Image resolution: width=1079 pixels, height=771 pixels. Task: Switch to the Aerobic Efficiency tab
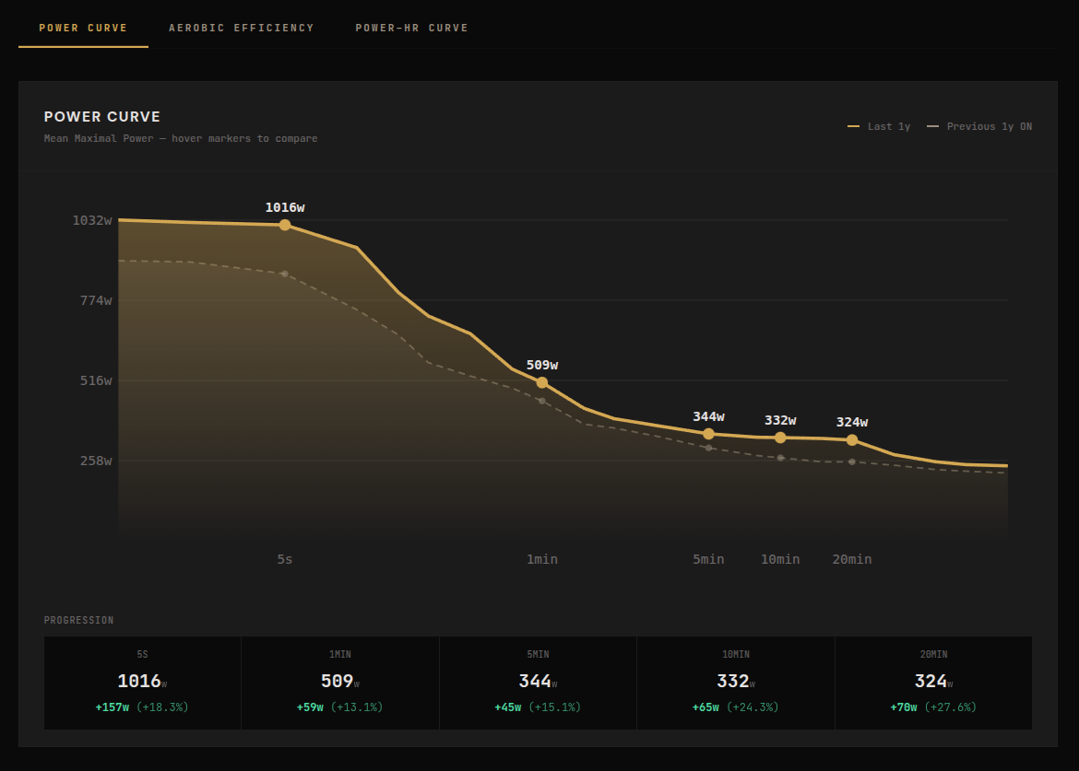(x=241, y=28)
